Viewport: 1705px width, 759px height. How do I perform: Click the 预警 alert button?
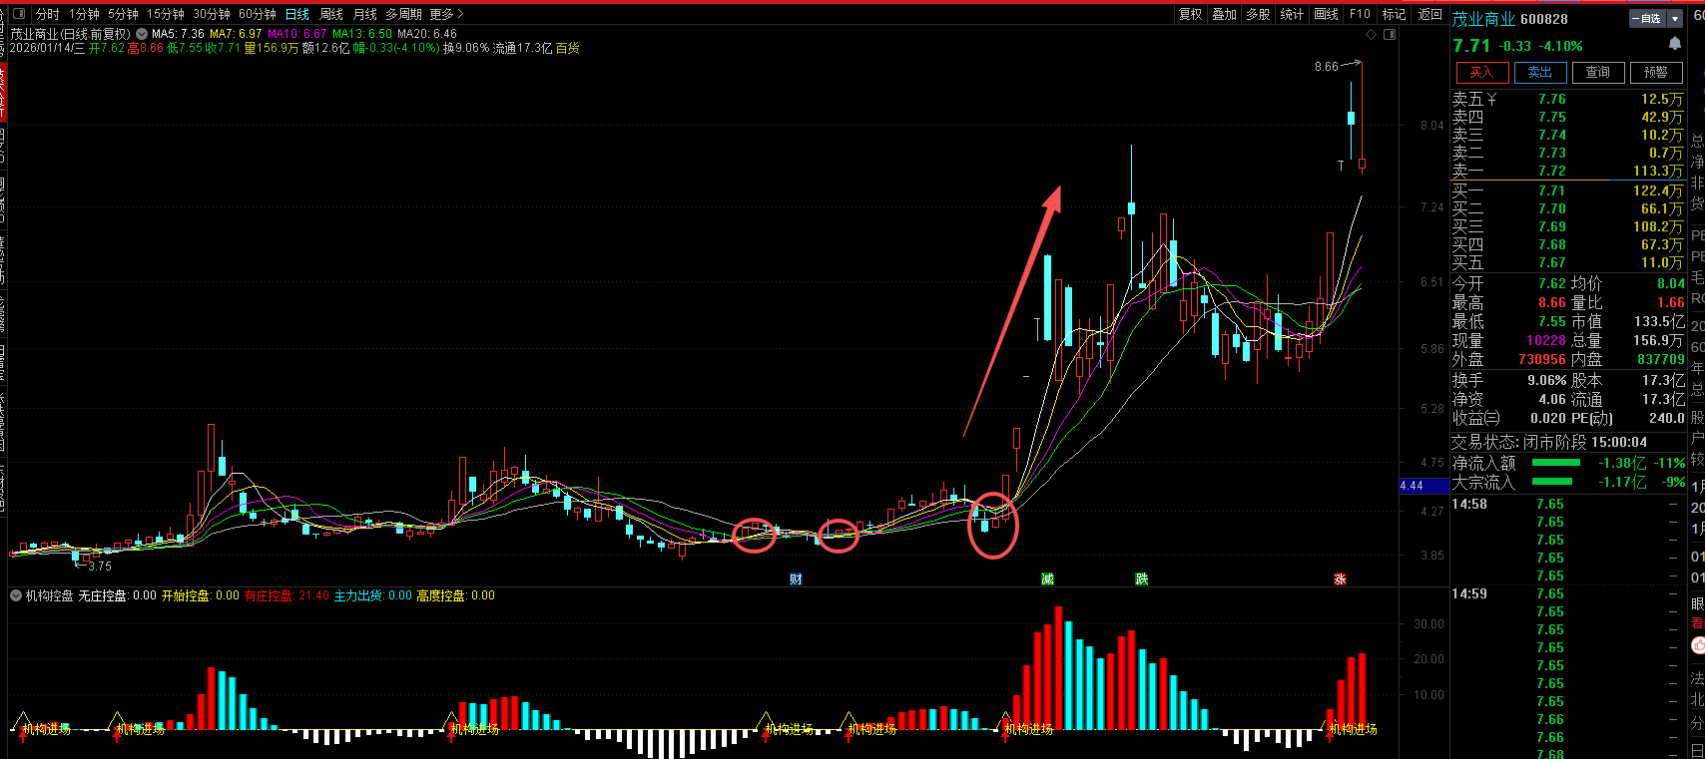coord(1655,72)
